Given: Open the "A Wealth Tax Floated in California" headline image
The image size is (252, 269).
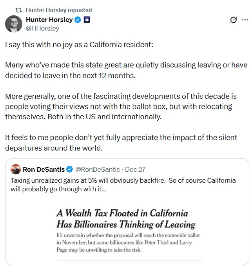Looking at the screenshot, I should coord(126,219).
